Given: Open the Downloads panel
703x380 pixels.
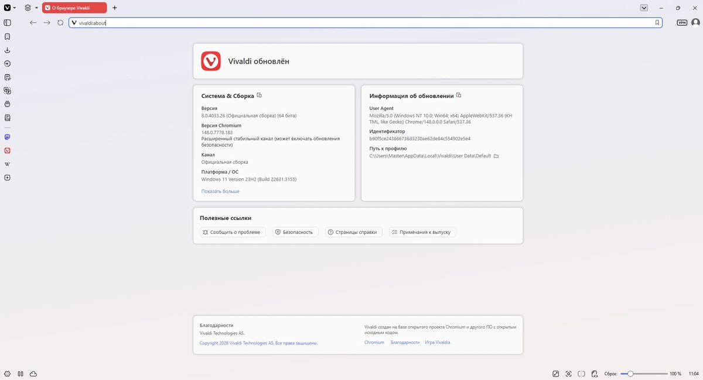Looking at the screenshot, I should pyautogui.click(x=8, y=50).
